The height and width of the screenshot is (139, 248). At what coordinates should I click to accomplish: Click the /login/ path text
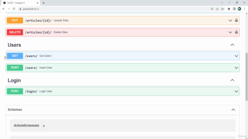point(31,92)
